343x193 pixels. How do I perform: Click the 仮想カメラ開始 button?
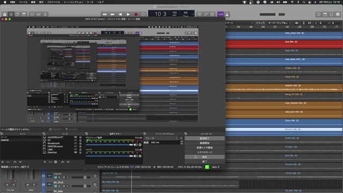[x=205, y=147]
